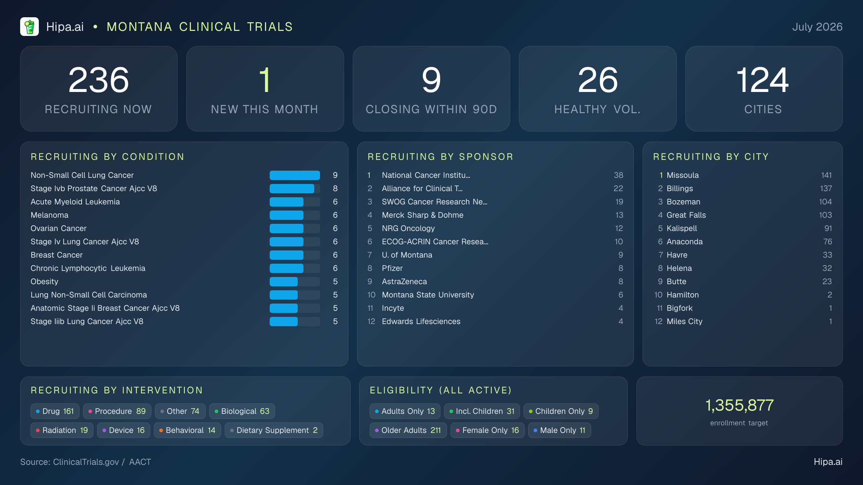Select Edwards Lifesciences sponsor
The width and height of the screenshot is (863, 485).
pos(495,322)
